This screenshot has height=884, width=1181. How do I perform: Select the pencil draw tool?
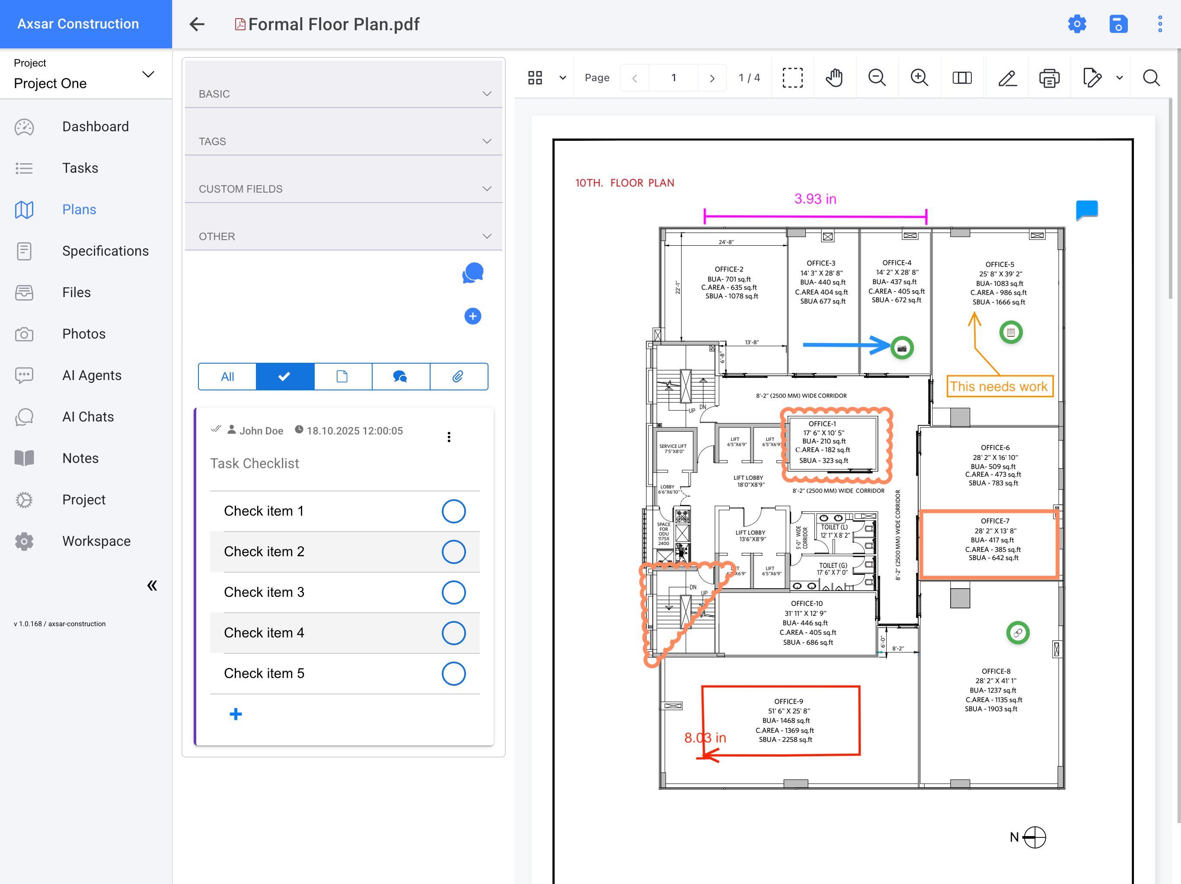[x=1007, y=78]
